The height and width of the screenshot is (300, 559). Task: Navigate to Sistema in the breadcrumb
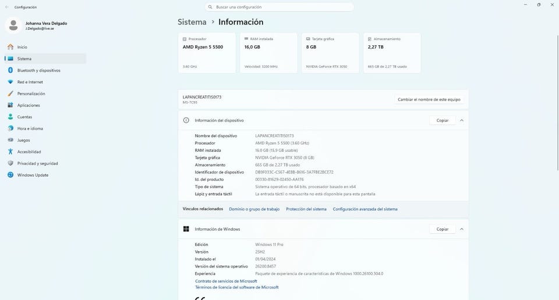pyautogui.click(x=192, y=22)
